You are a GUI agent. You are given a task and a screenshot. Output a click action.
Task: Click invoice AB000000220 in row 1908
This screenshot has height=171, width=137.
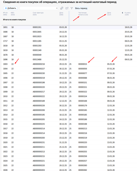pyautogui.click(x=39, y=87)
